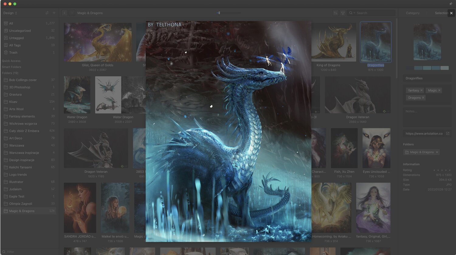The image size is (456, 255).
Task: Click the folder icon beside Bob Collings cover
Action: [6, 80]
